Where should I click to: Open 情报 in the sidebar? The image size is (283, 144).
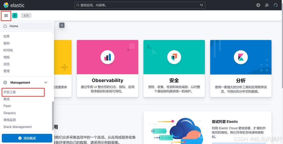pyautogui.click(x=6, y=57)
